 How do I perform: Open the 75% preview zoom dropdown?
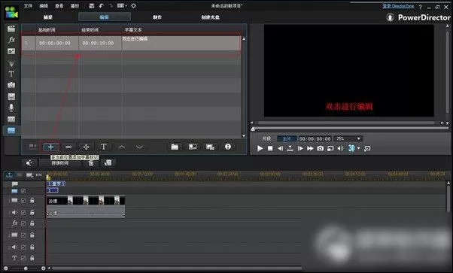coord(348,138)
